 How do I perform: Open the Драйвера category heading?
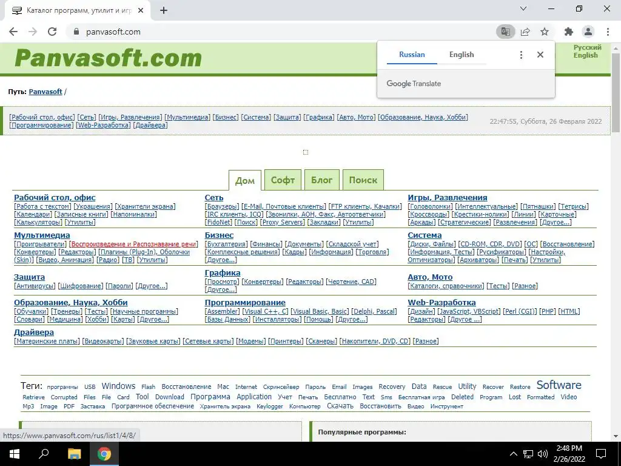pos(34,332)
